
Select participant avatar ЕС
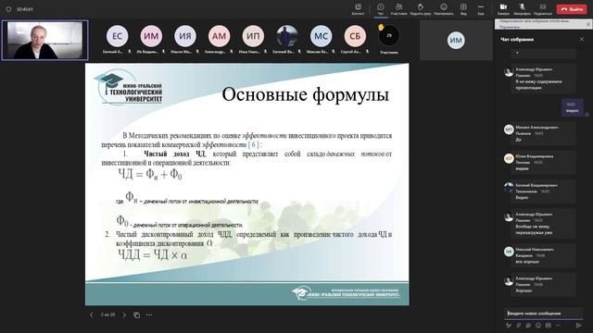[x=117, y=36]
